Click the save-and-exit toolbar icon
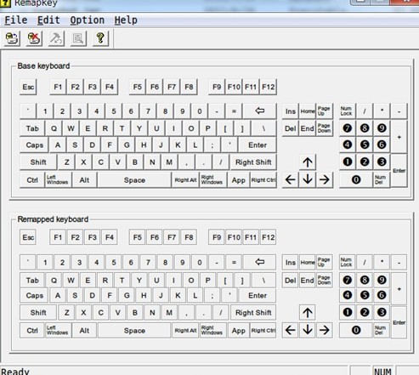This screenshot has height=375, width=419. [12, 38]
